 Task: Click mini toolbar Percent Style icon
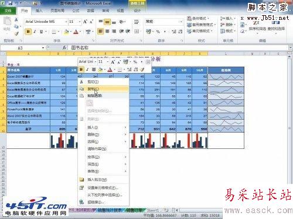pos(135,62)
